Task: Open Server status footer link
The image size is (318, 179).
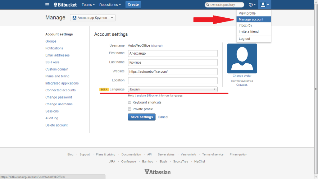Action: 166,154
